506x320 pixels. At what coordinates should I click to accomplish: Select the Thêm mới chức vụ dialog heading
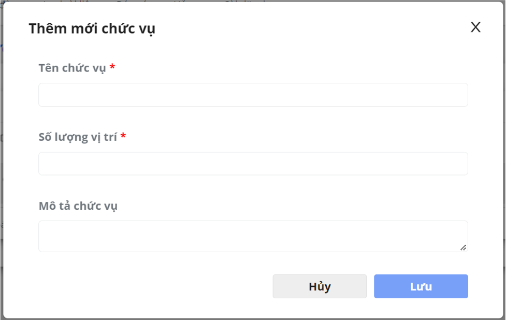pos(92,28)
